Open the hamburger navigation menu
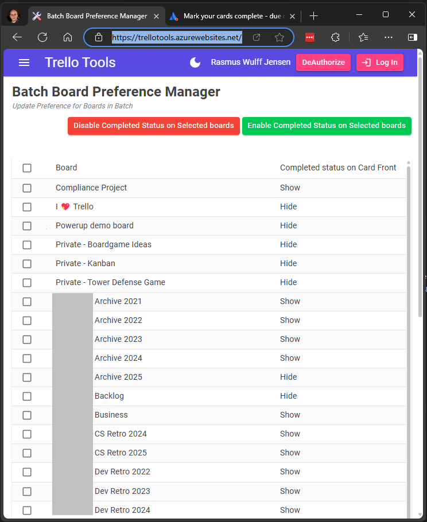The width and height of the screenshot is (427, 522). 24,63
